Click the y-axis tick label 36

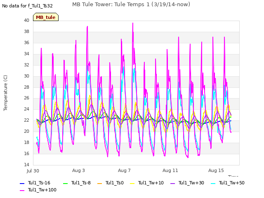pos(26,42)
